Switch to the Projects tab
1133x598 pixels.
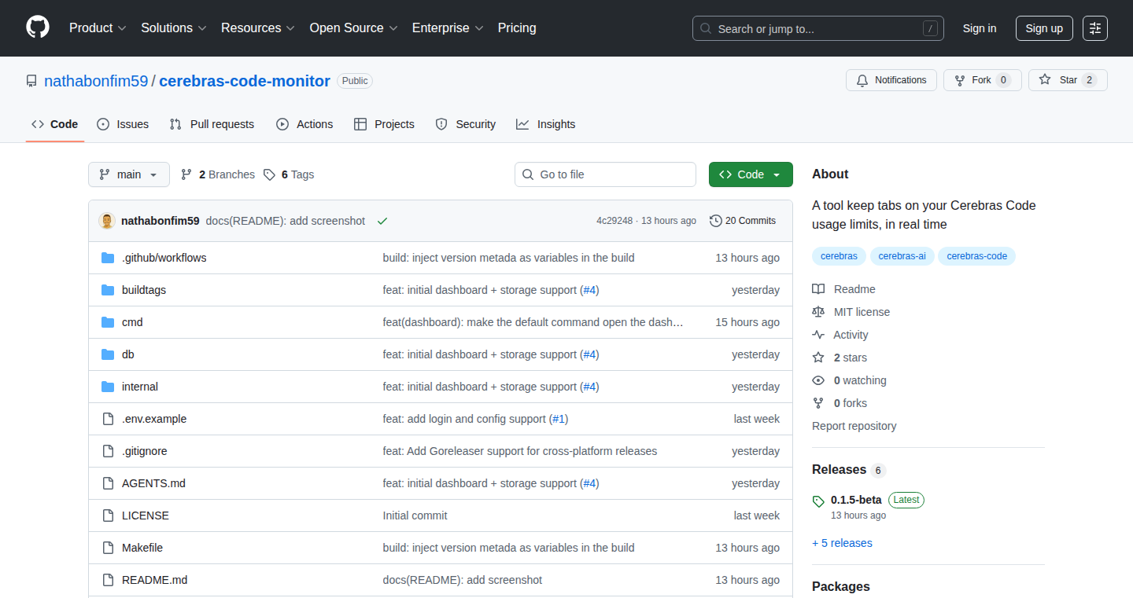384,124
